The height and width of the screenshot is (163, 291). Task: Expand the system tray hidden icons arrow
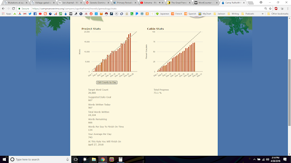click(254, 159)
